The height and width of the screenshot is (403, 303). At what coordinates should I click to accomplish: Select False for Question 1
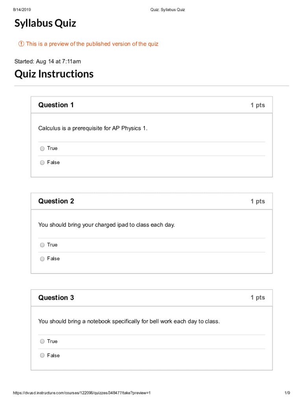42,163
